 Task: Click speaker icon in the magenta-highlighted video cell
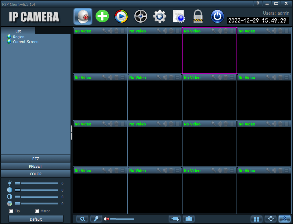point(219,31)
